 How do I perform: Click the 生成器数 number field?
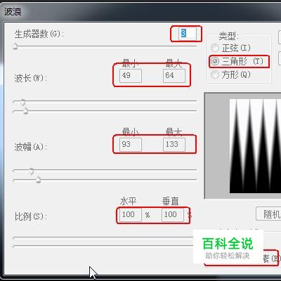click(187, 34)
